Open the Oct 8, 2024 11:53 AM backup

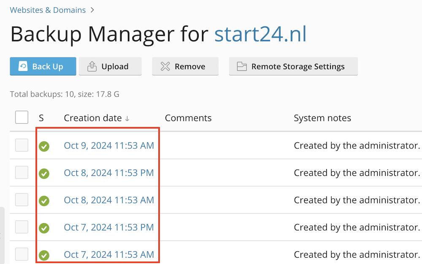(x=109, y=200)
